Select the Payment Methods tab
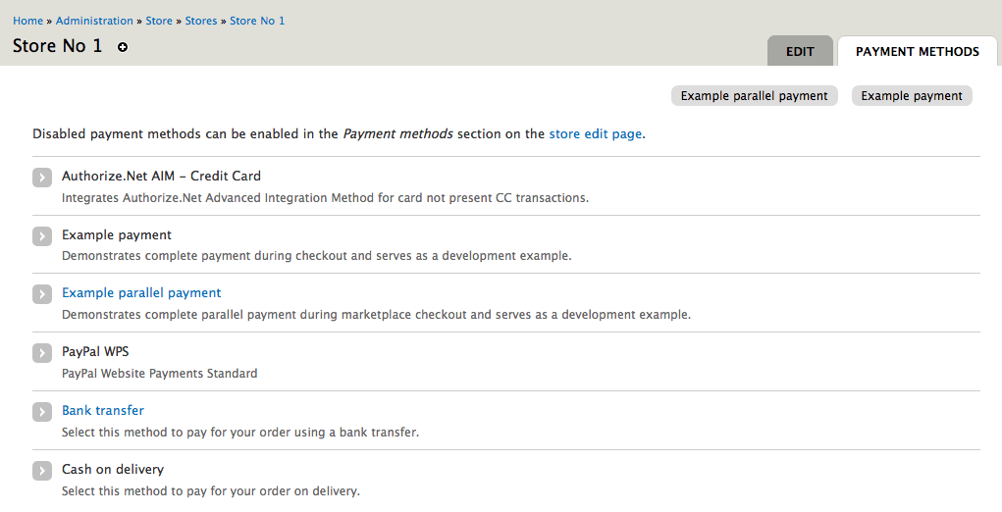Screen dimensions: 1002x512 (x=917, y=51)
